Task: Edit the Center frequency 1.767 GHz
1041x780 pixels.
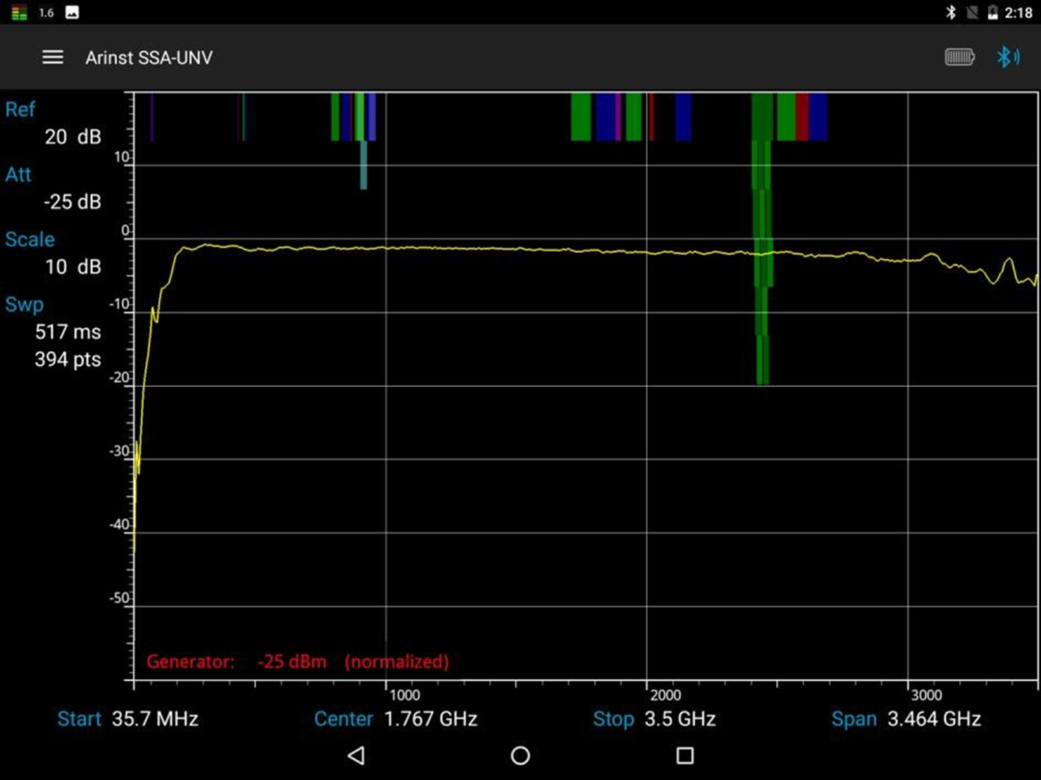Action: [430, 719]
